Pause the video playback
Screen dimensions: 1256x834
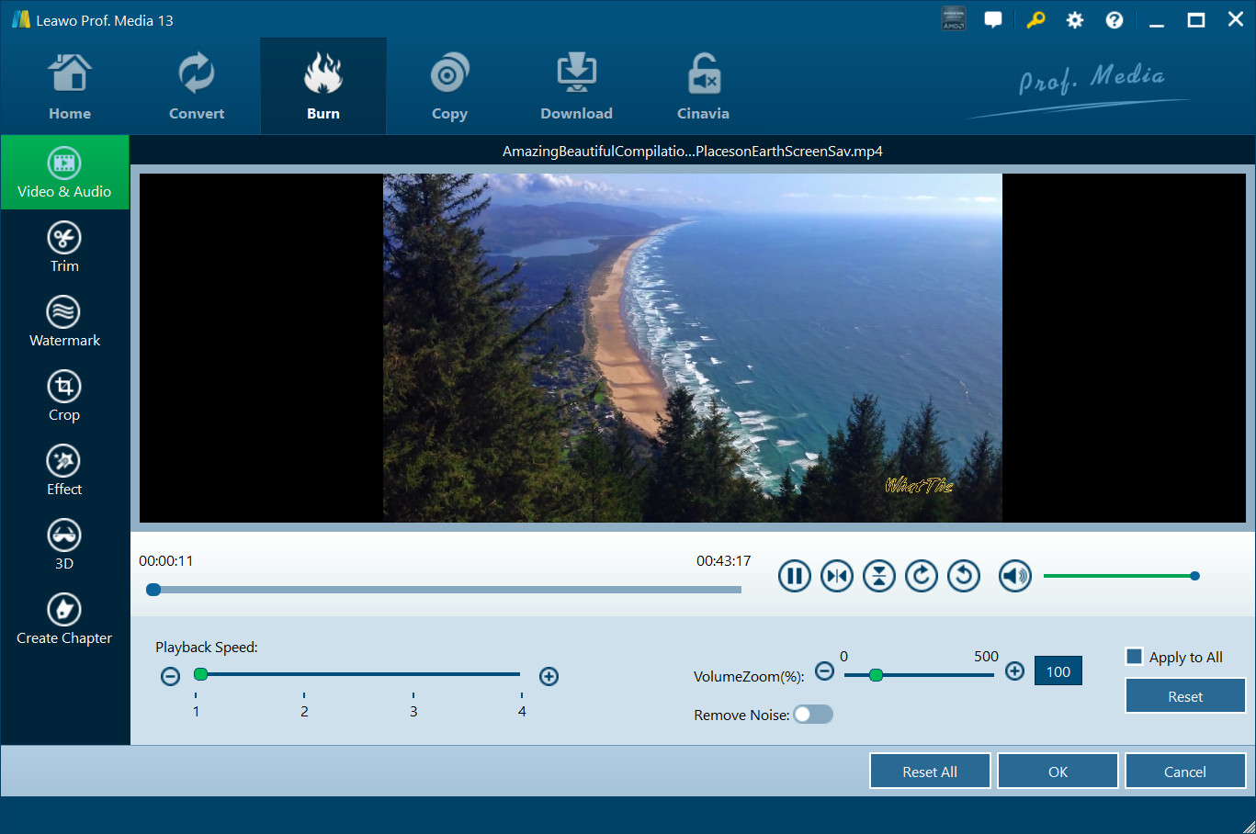coord(794,576)
